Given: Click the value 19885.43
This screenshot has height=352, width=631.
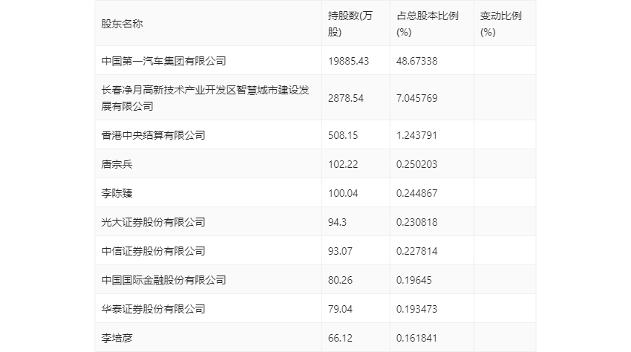Looking at the screenshot, I should (348, 61).
